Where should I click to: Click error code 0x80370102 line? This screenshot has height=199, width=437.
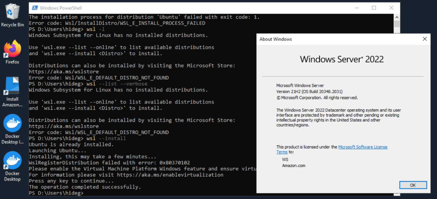[109, 163]
